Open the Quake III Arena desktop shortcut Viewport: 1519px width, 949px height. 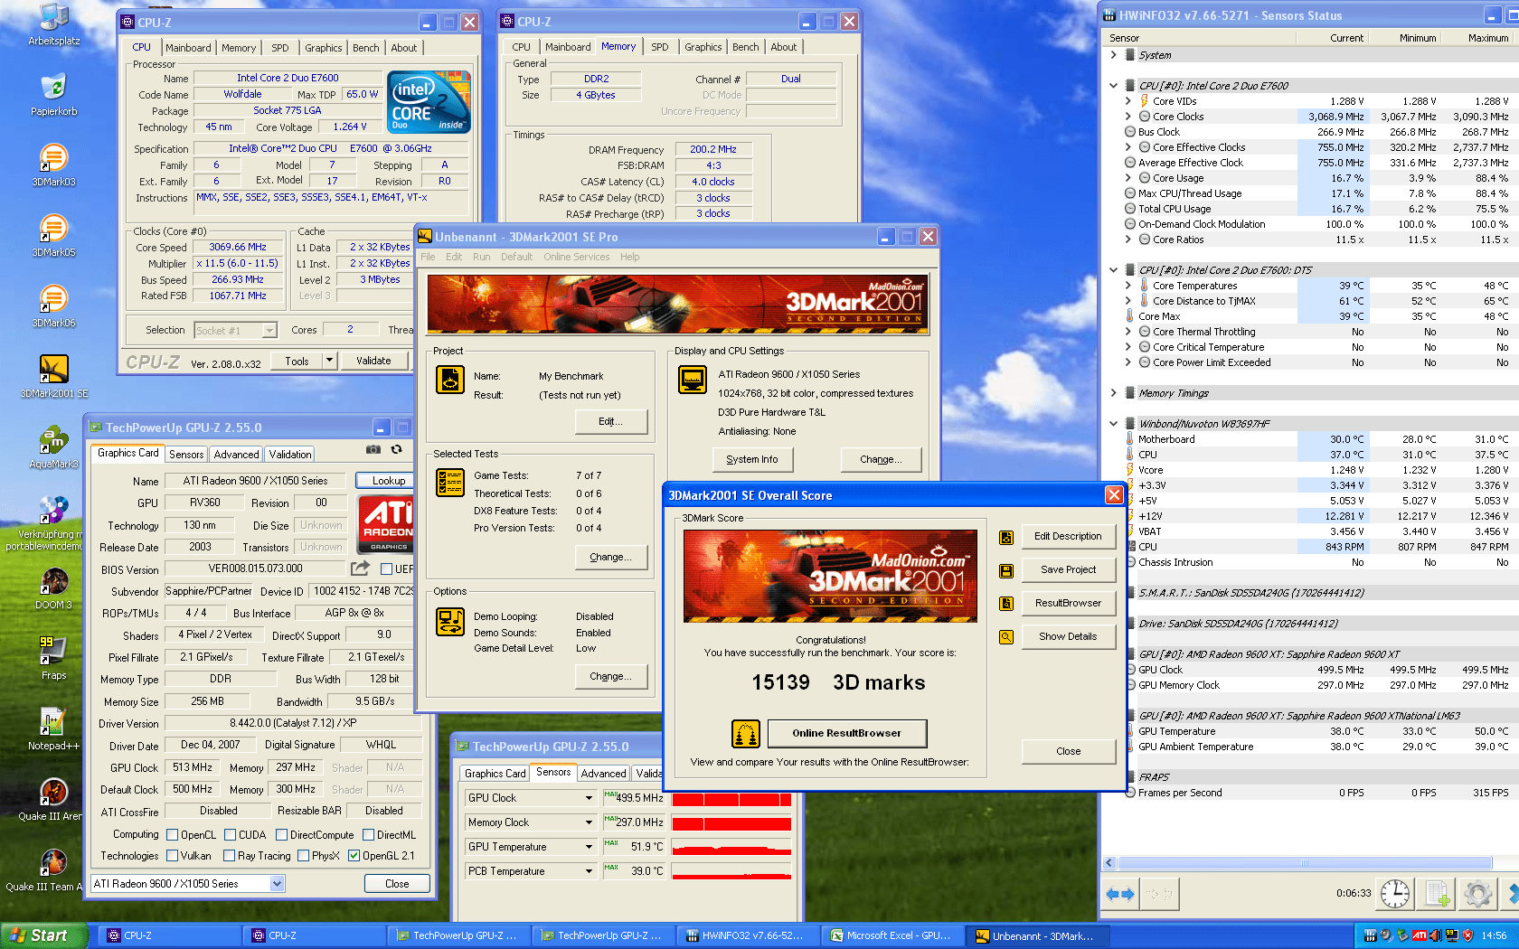click(x=54, y=793)
